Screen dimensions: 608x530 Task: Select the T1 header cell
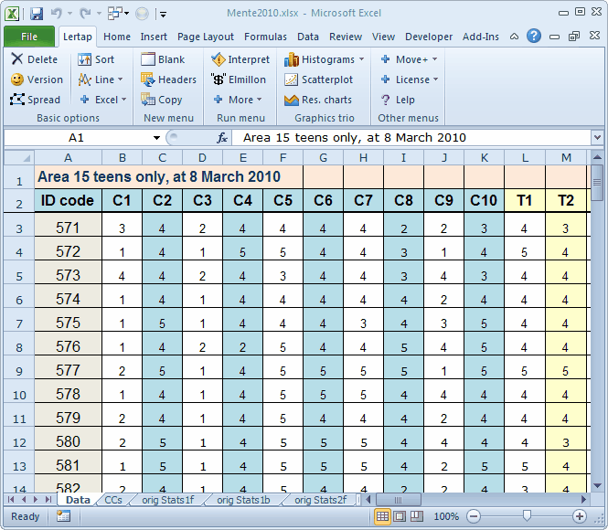pyautogui.click(x=524, y=200)
